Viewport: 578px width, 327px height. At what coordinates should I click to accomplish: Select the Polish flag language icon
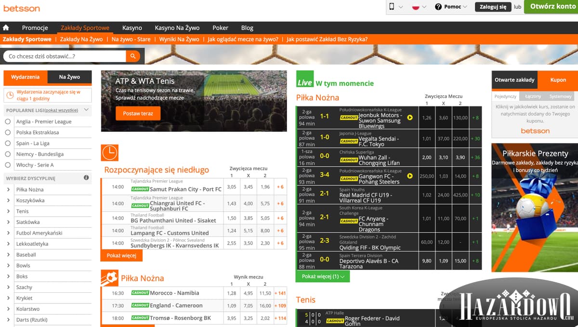click(x=416, y=7)
